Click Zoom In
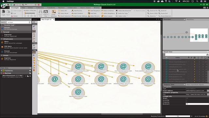The width and height of the screenshot is (209, 118). coord(162,11)
